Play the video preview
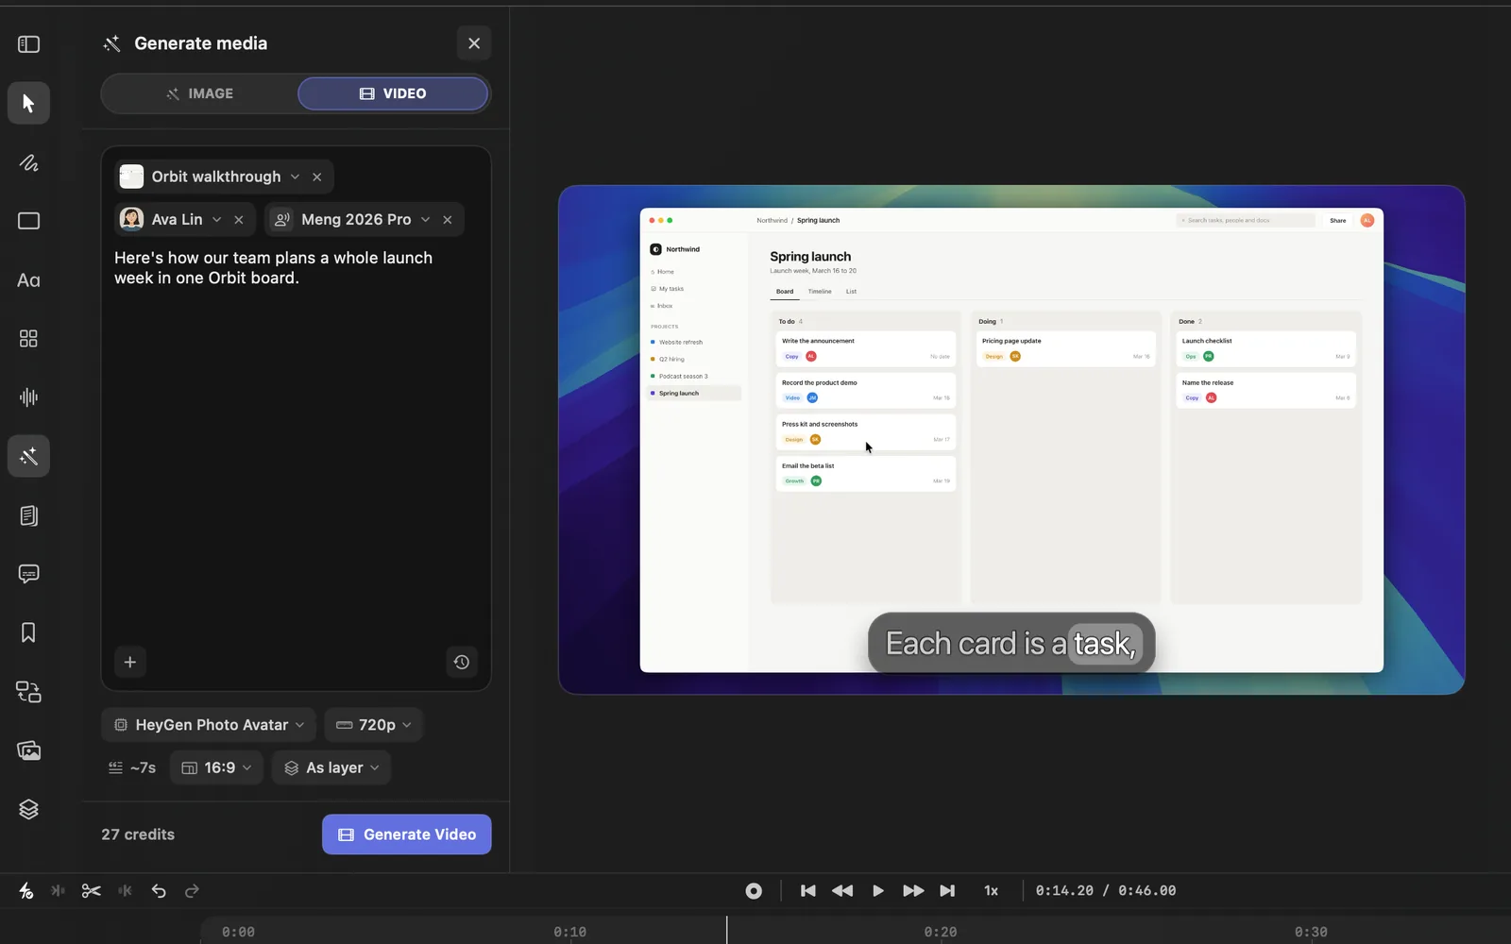The image size is (1511, 944). click(x=878, y=890)
